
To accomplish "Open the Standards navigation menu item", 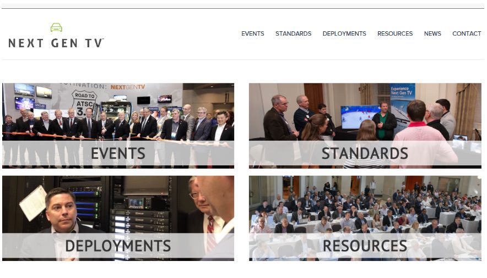I will [293, 34].
